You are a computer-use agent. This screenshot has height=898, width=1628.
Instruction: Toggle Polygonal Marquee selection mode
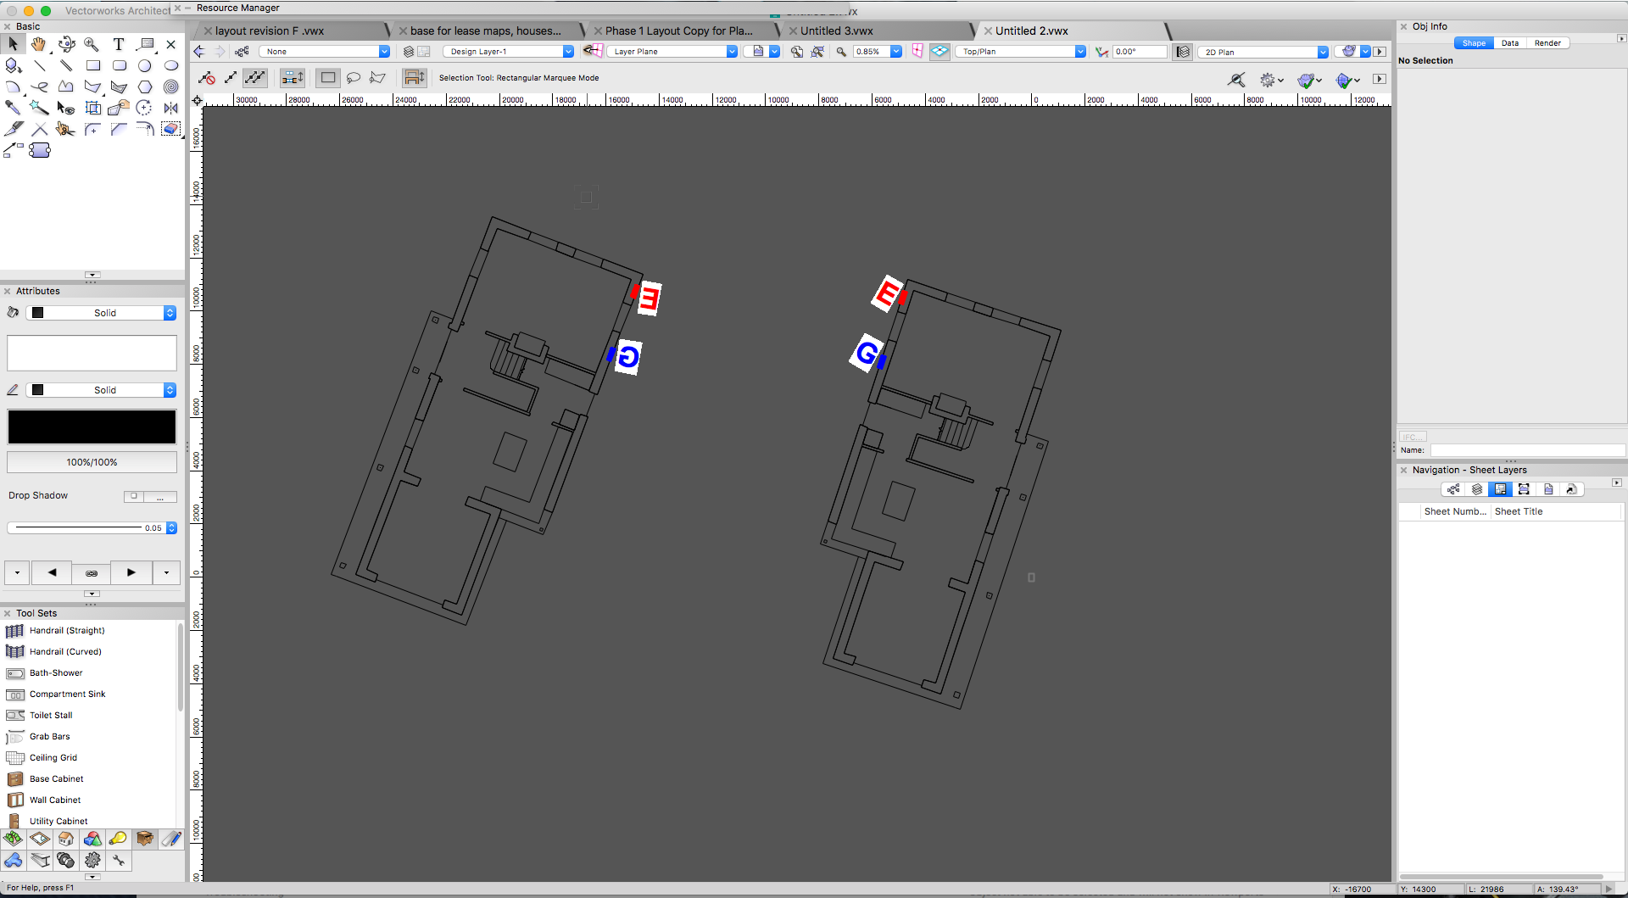pos(378,78)
